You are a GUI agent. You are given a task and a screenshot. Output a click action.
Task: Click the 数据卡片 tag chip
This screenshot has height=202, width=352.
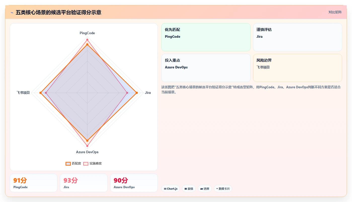pos(223,189)
